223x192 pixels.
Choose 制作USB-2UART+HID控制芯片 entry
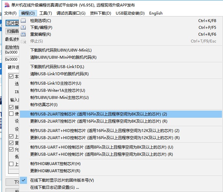tap(121, 131)
